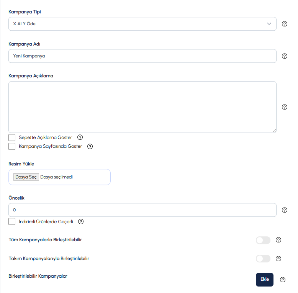The width and height of the screenshot is (298, 293).
Task: Click the Dosya Seç file button
Action: 26,177
